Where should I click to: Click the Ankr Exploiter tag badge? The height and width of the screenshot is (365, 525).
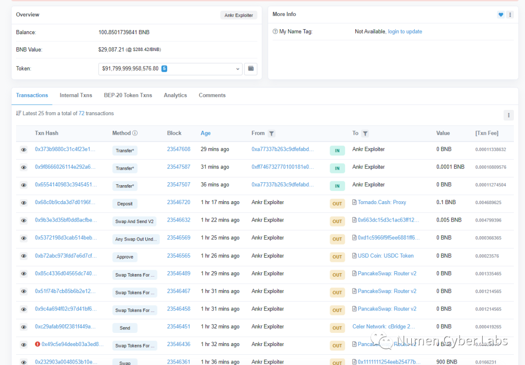[x=239, y=15]
